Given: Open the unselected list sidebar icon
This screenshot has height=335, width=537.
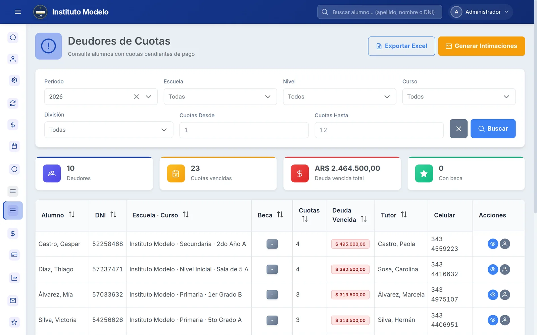Looking at the screenshot, I should click(x=13, y=191).
